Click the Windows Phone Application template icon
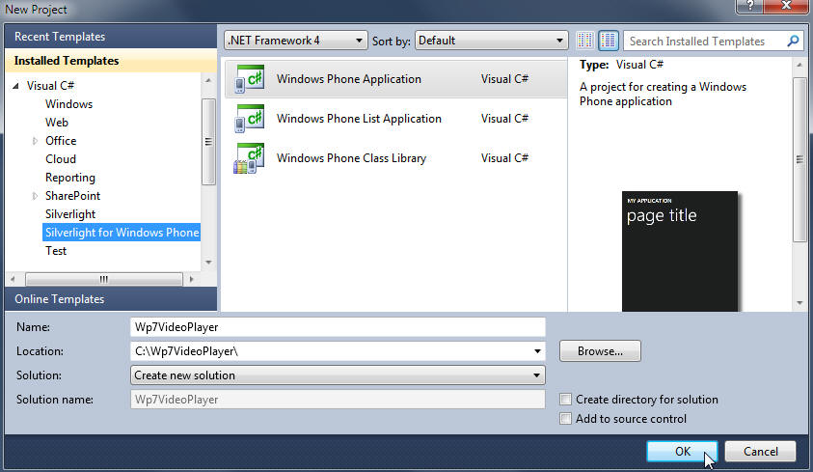This screenshot has width=813, height=472. click(x=250, y=79)
